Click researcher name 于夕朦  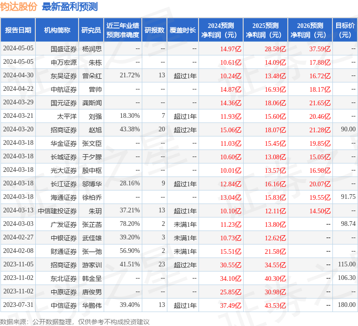coord(92,157)
